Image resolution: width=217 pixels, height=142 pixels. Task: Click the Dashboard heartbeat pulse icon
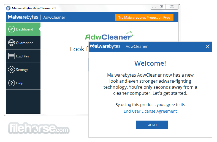pyautogui.click(x=12, y=29)
